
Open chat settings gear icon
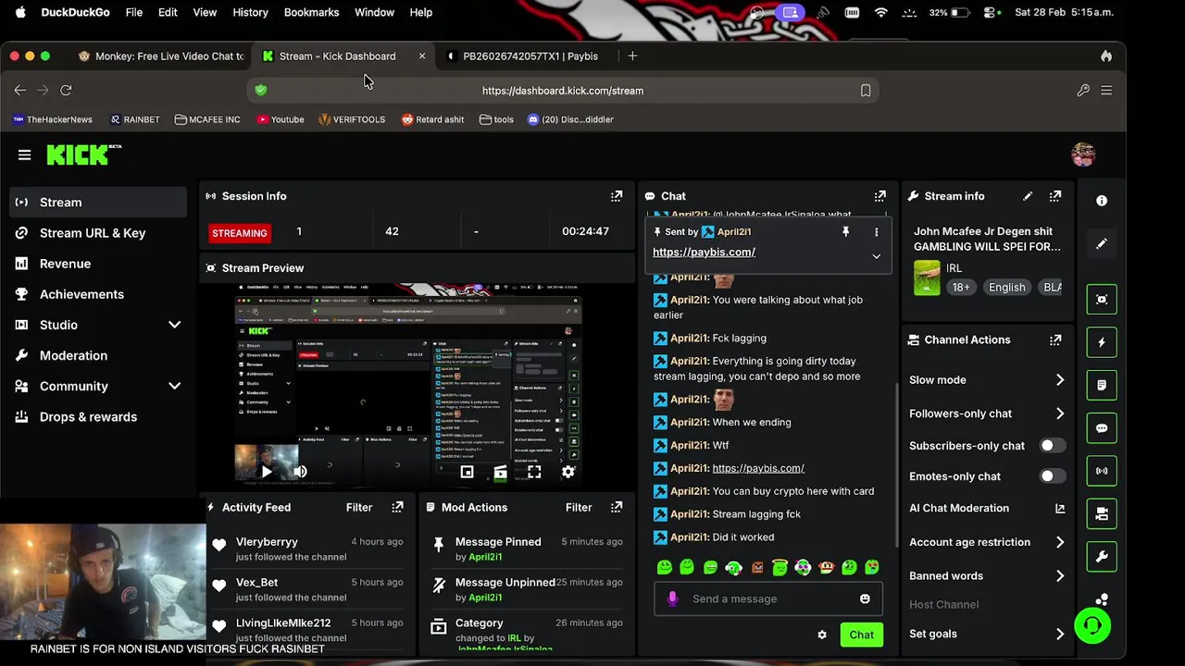(x=822, y=635)
